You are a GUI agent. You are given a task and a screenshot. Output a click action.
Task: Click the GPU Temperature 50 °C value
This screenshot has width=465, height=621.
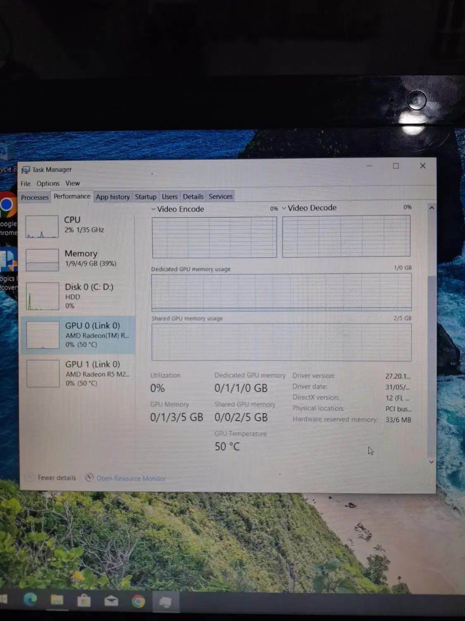point(227,447)
